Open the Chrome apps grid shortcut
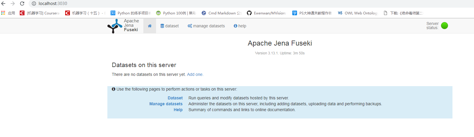Screen dimensions: 474x137 click(x=3, y=13)
